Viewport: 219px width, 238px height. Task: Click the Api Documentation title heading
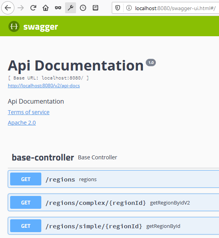coord(76,65)
